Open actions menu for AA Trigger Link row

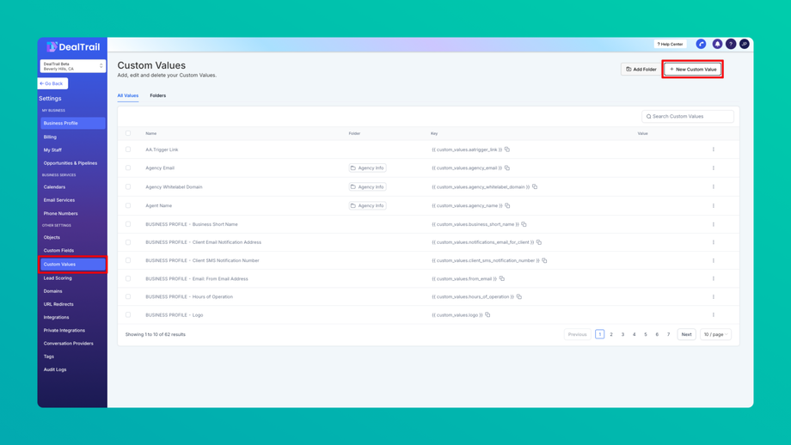tap(714, 149)
